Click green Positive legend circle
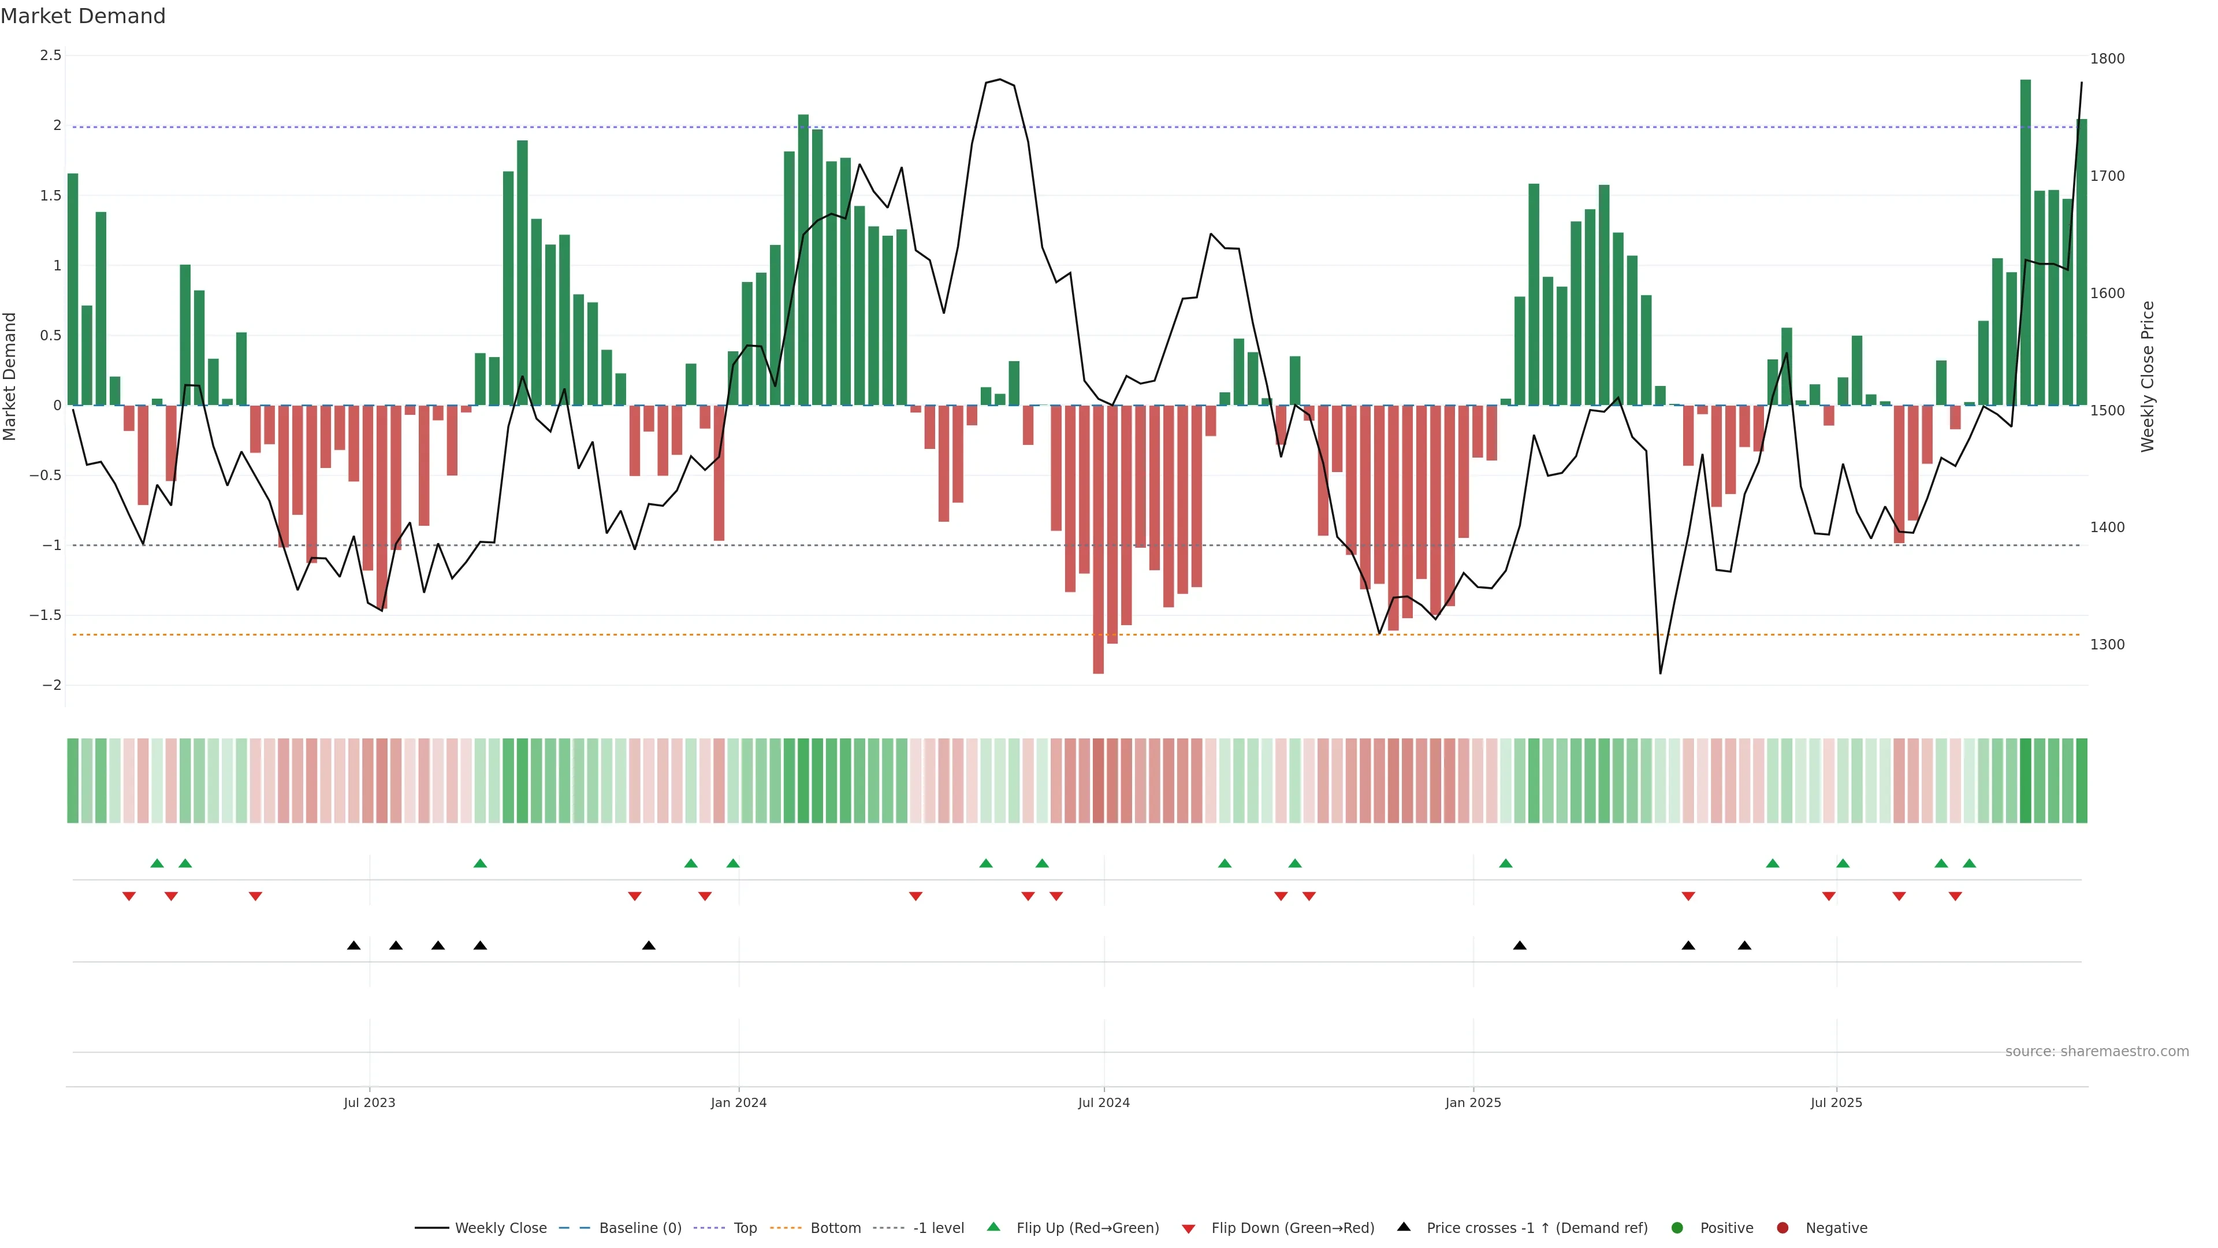Screen dimensions: 2218x1248 pyautogui.click(x=1676, y=1227)
